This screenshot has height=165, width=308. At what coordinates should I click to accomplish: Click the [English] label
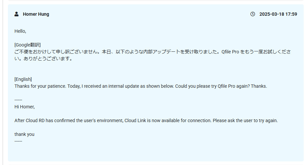pos(23,79)
